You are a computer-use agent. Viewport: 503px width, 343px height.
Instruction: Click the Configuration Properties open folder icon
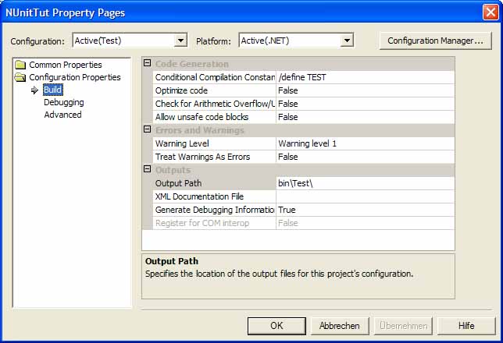coord(20,77)
